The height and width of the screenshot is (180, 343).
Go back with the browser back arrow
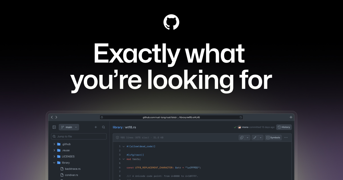pyautogui.click(x=52, y=117)
